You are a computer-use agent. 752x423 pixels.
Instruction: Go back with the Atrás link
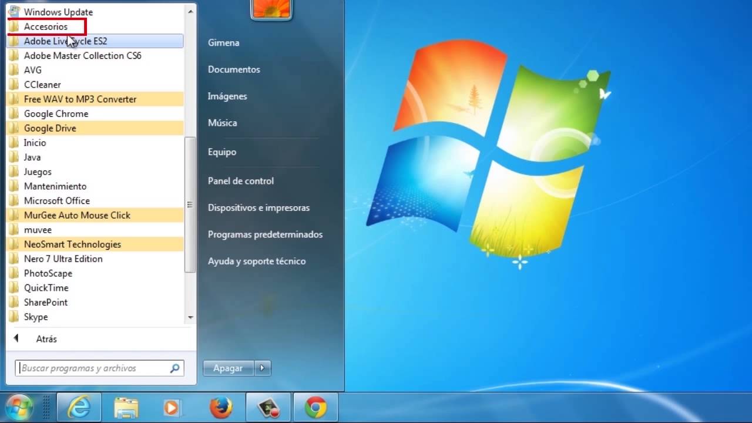point(46,339)
